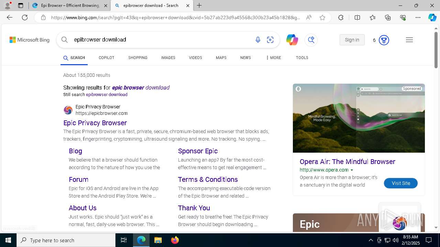Go back with the browser back arrow
This screenshot has height=247, width=440.
(x=10, y=17)
